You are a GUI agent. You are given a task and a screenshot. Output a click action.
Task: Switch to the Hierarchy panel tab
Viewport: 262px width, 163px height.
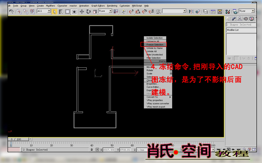(240, 19)
